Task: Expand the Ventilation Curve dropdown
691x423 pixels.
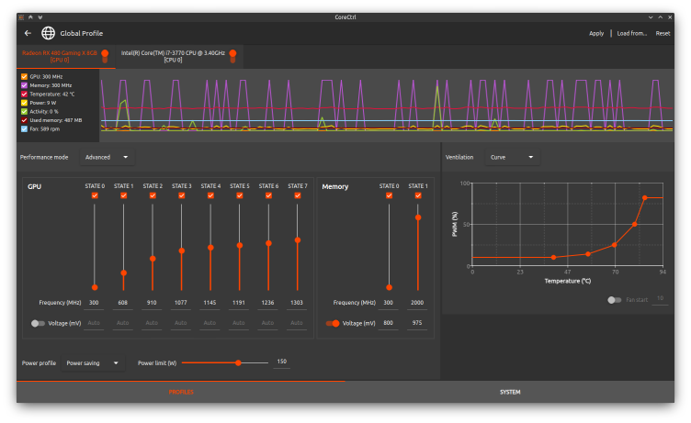Action: [512, 157]
